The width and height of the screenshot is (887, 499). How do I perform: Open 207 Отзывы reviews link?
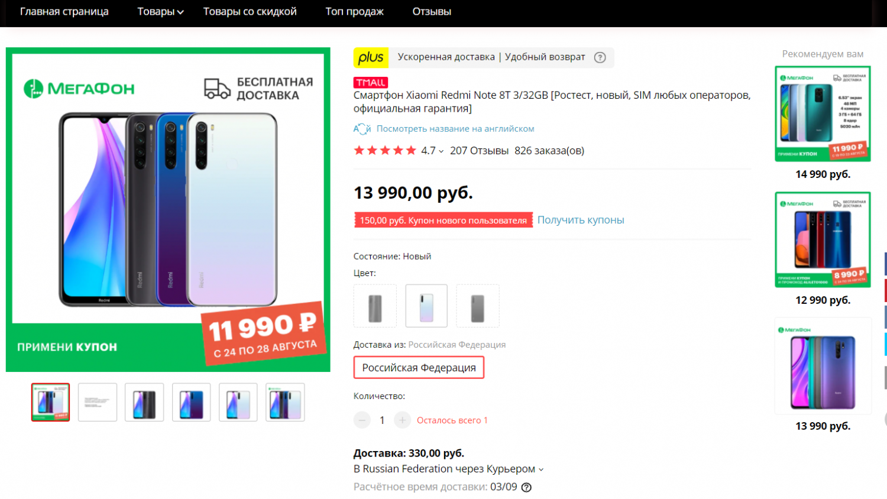point(479,151)
